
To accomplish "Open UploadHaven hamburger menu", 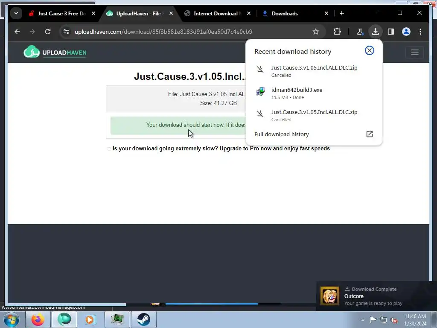I will [415, 52].
